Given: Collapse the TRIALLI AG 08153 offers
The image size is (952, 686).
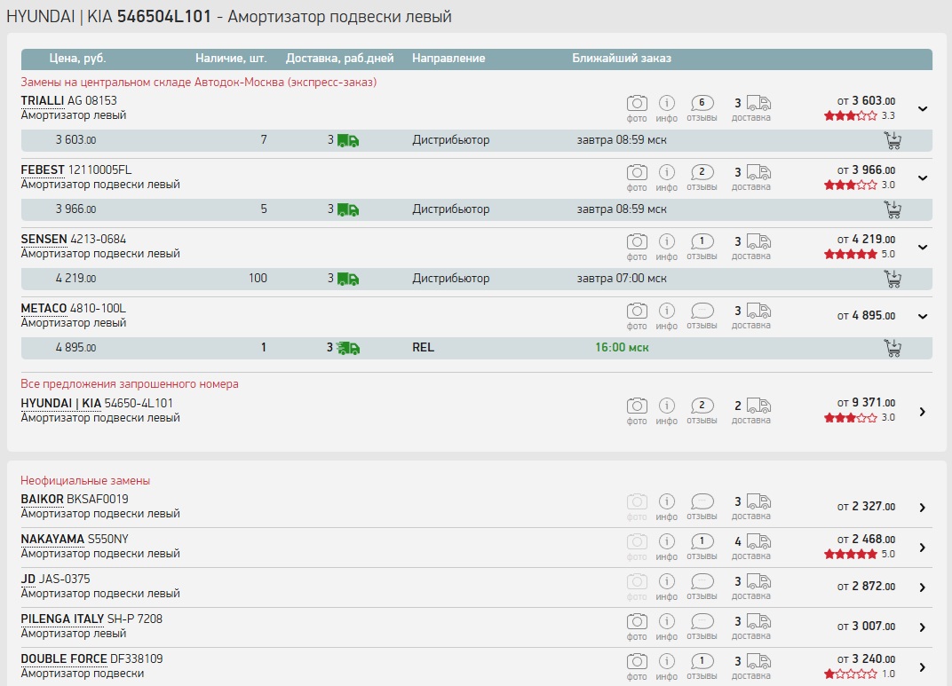Looking at the screenshot, I should coord(923,109).
